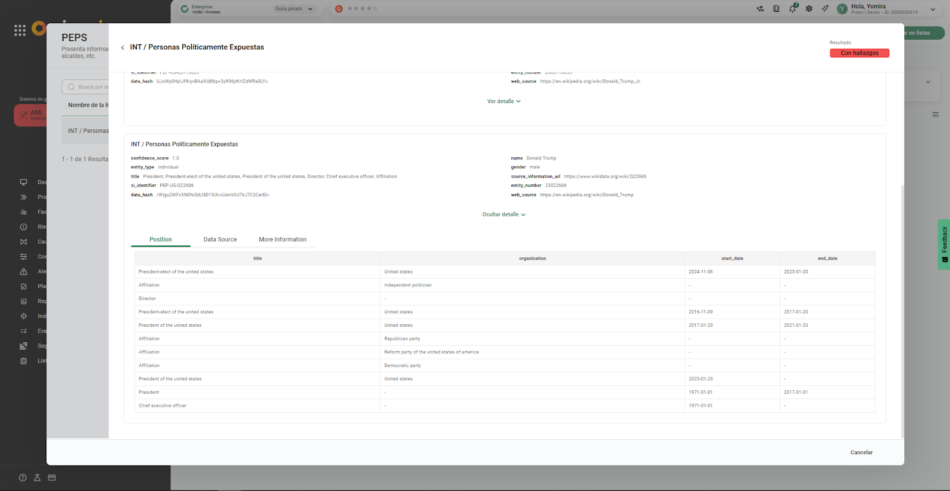Switch to the More Information tab

283,240
